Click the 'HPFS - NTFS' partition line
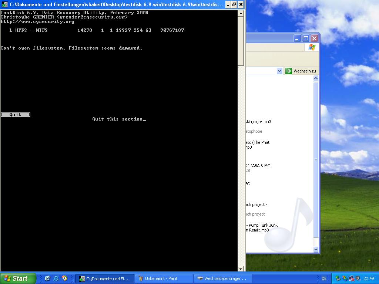 (97, 30)
